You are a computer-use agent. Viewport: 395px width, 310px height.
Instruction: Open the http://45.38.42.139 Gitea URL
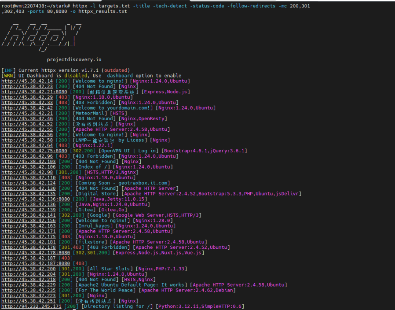coord(29,210)
